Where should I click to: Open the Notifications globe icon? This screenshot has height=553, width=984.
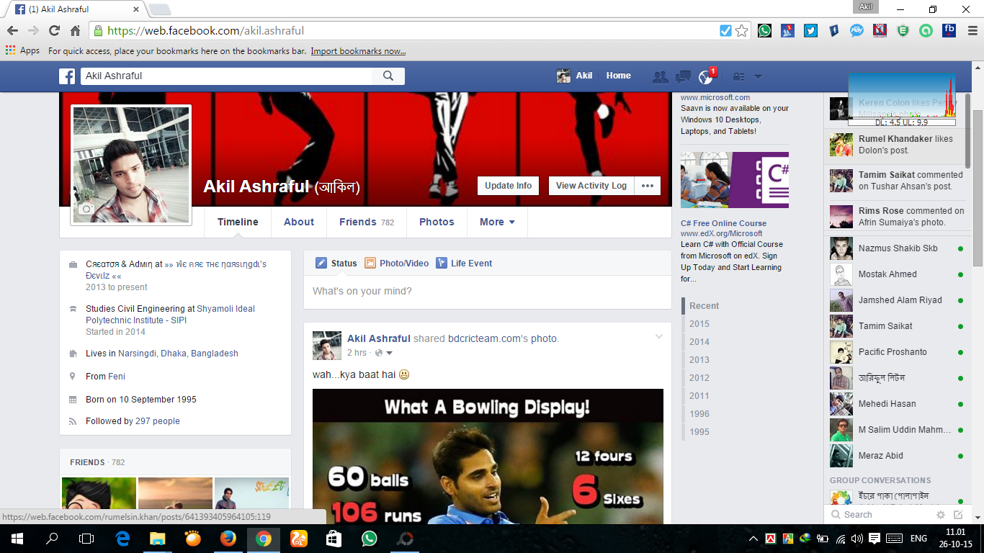[x=706, y=76]
